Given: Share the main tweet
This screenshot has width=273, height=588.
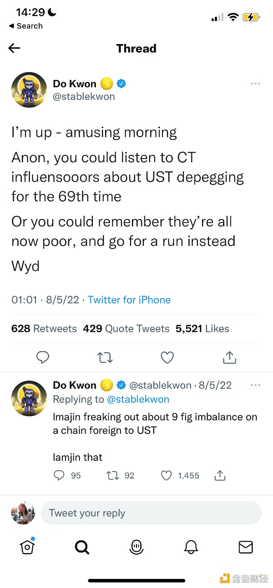Looking at the screenshot, I should pos(230,358).
